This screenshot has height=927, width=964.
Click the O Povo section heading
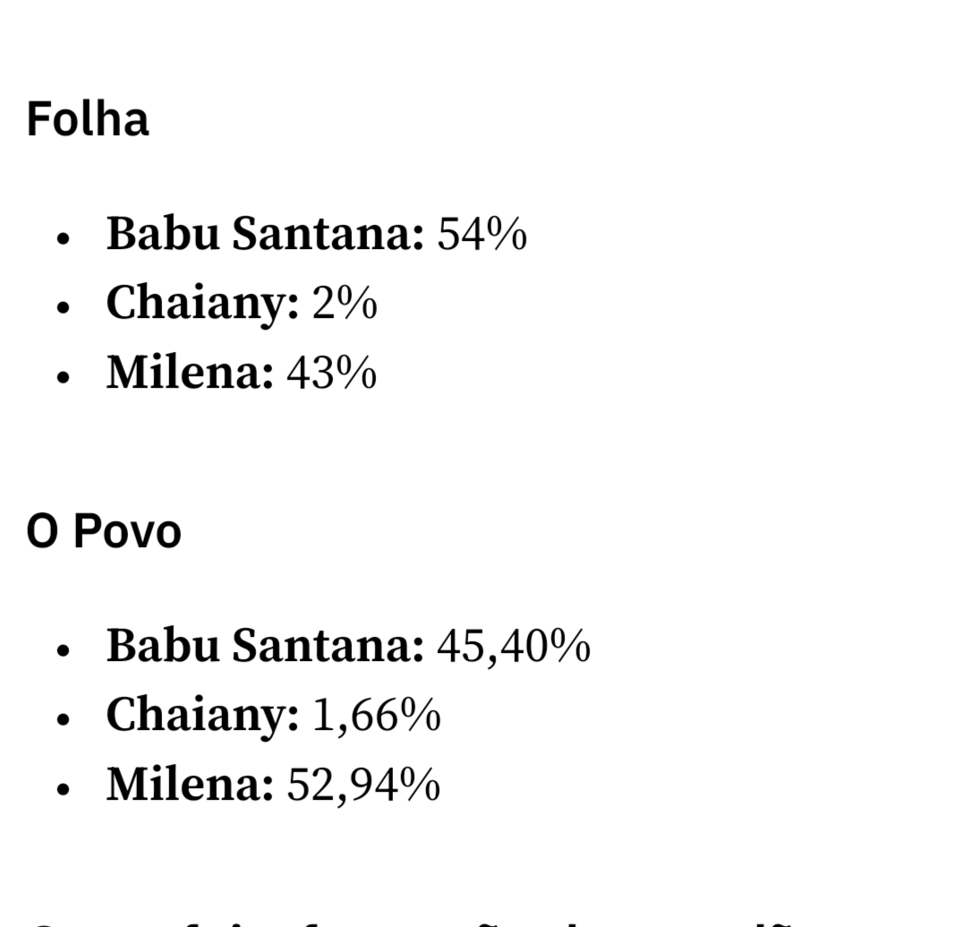[x=104, y=531]
